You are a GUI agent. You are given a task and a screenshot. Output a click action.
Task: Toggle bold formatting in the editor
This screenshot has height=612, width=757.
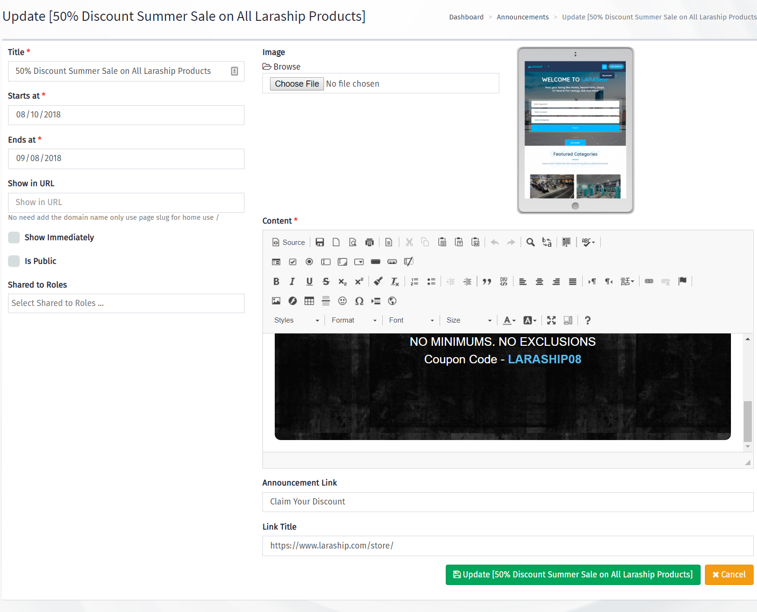tap(276, 281)
